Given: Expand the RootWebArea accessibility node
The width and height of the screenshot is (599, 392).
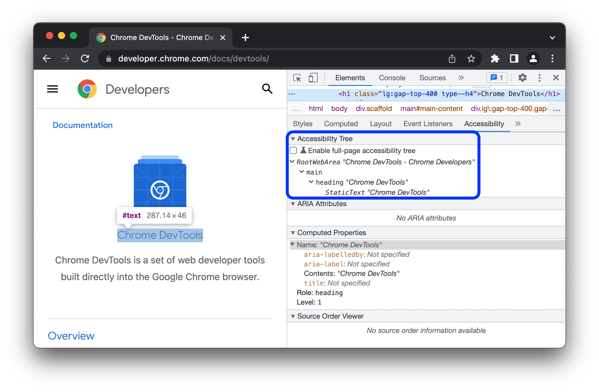Looking at the screenshot, I should click(x=293, y=162).
